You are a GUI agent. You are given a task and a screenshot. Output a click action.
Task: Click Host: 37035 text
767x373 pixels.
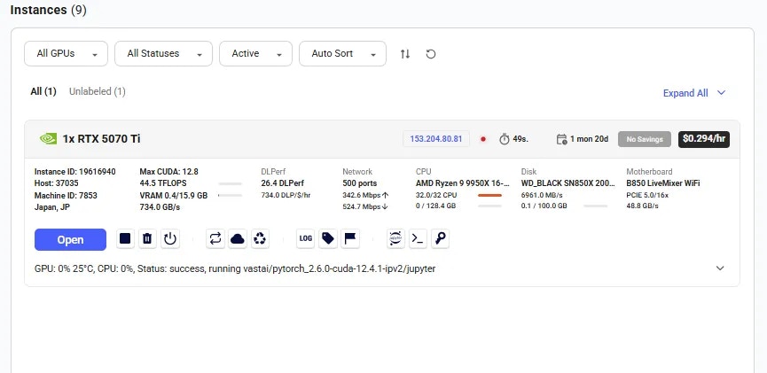[56, 183]
